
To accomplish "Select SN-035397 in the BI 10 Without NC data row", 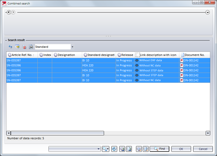I will pyautogui.click(x=14, y=80).
